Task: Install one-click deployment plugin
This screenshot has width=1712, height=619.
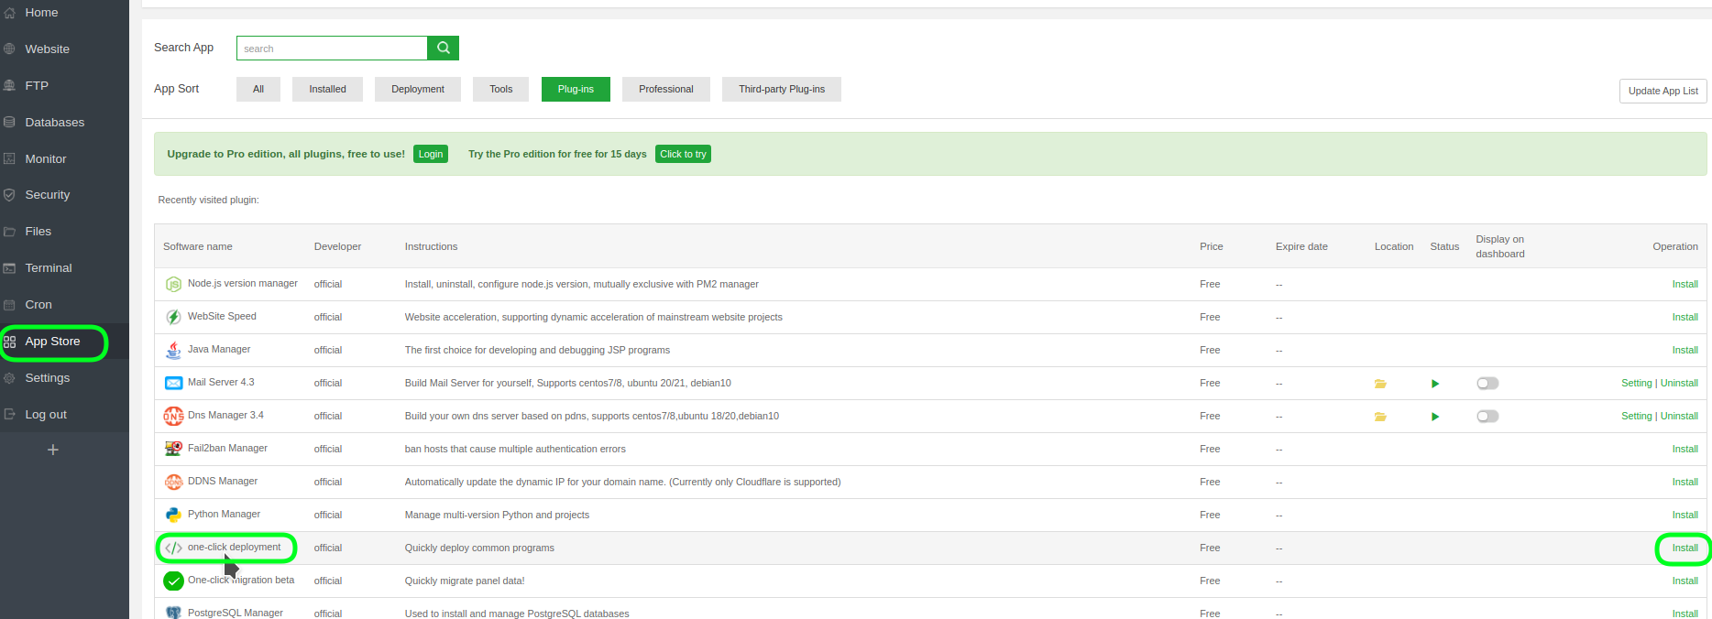Action: pyautogui.click(x=1685, y=548)
